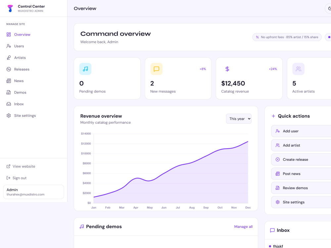Viewport: 331px width, 248px height.
Task: Click the Admin account card
Action: (33, 192)
